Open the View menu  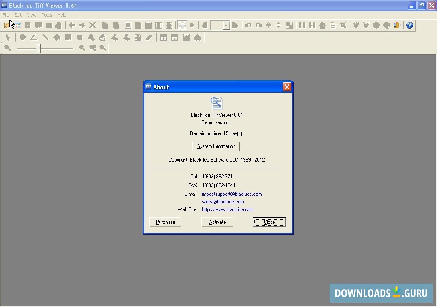(x=32, y=15)
